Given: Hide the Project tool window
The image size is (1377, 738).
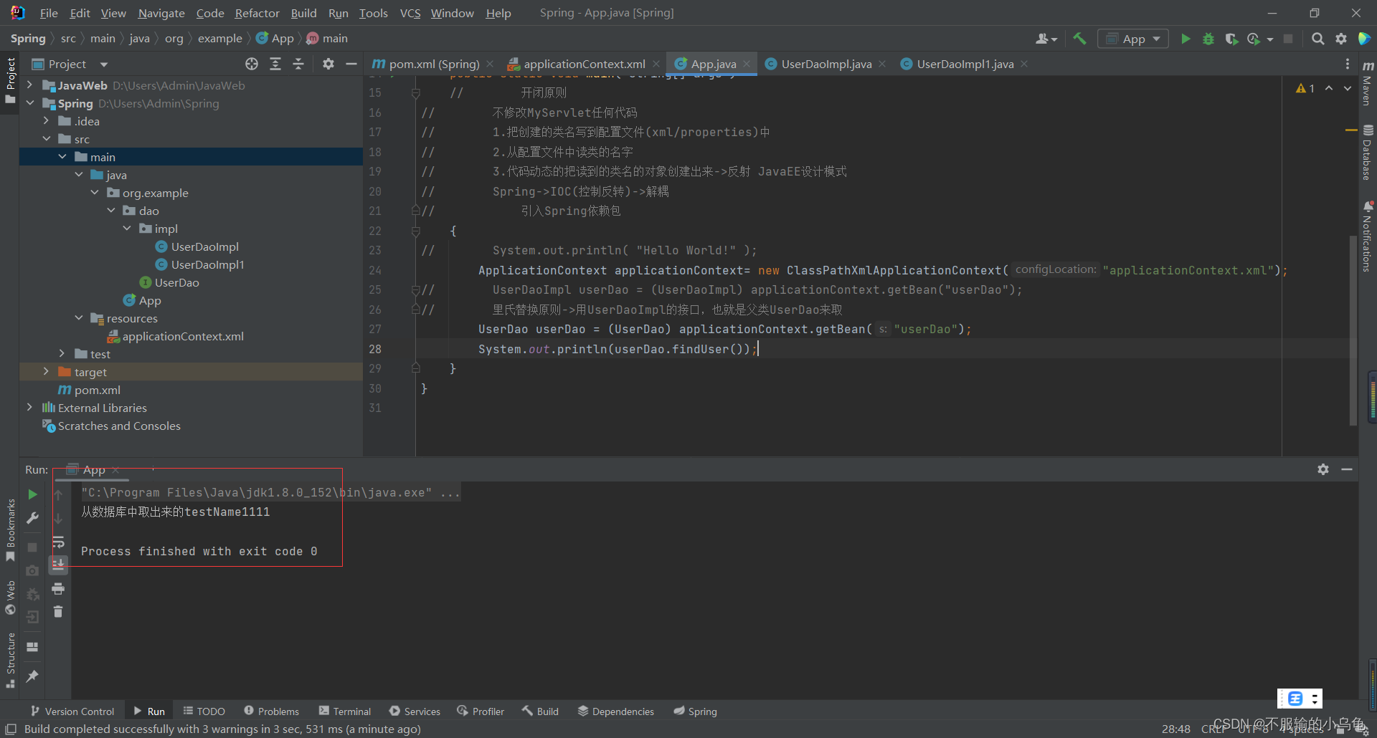Looking at the screenshot, I should pos(351,64).
